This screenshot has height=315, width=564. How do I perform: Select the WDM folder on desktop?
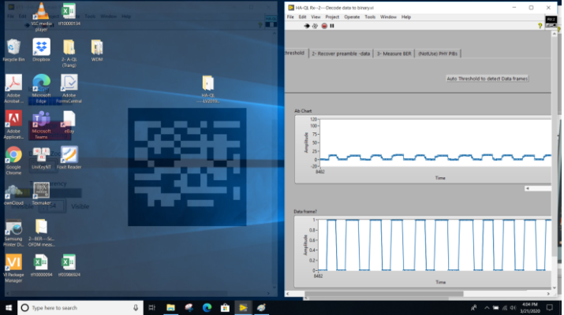(x=97, y=50)
